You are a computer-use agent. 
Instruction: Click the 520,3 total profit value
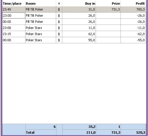pos(141,132)
